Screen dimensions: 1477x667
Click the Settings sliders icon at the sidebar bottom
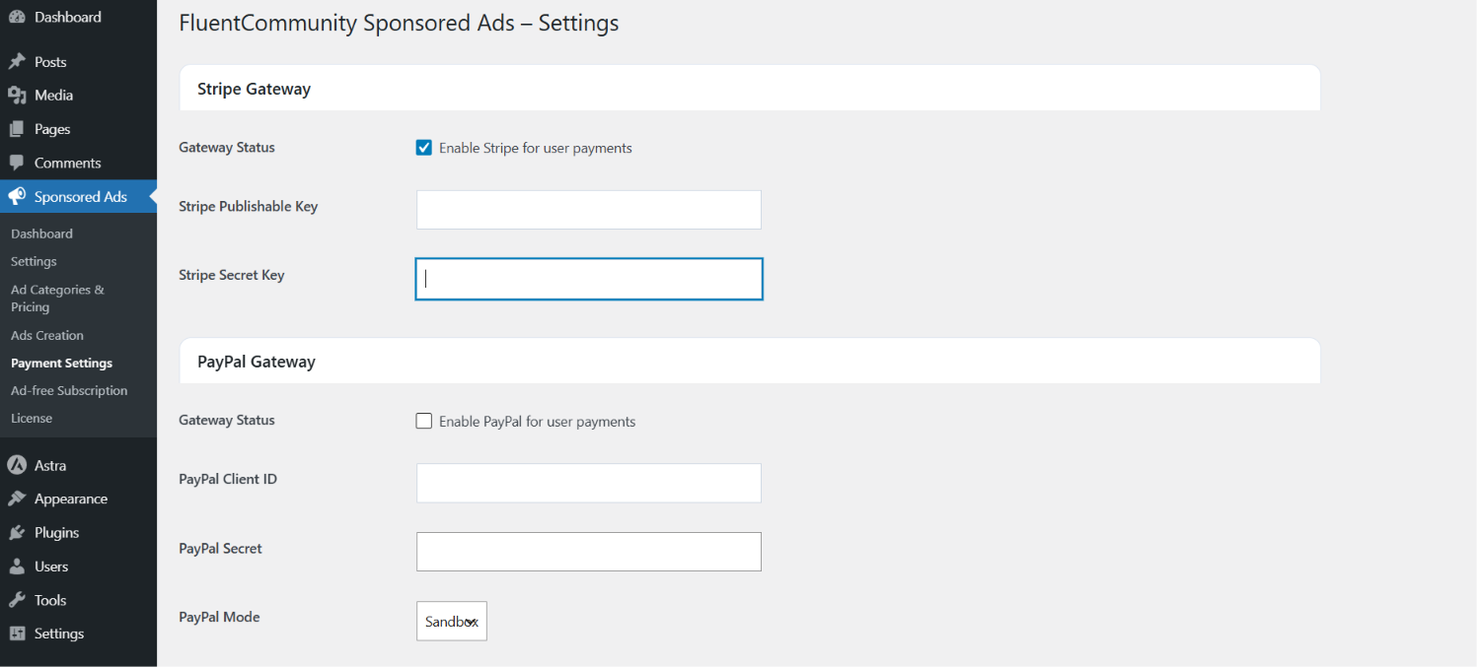pos(17,634)
